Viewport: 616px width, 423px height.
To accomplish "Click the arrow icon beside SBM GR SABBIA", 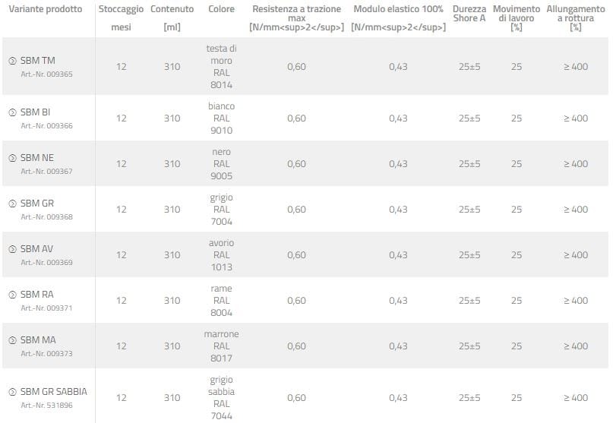I will coord(12,392).
